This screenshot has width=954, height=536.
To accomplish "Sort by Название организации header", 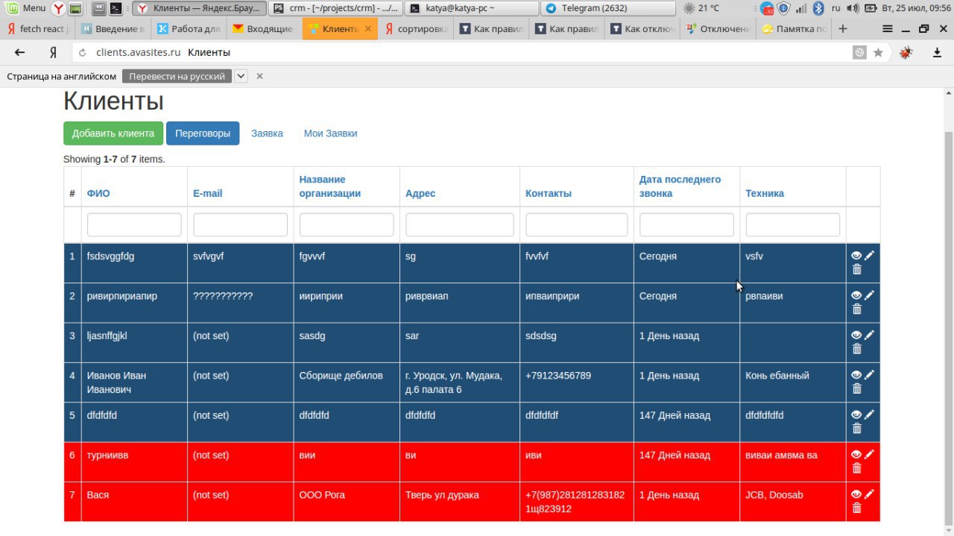I will (x=330, y=186).
